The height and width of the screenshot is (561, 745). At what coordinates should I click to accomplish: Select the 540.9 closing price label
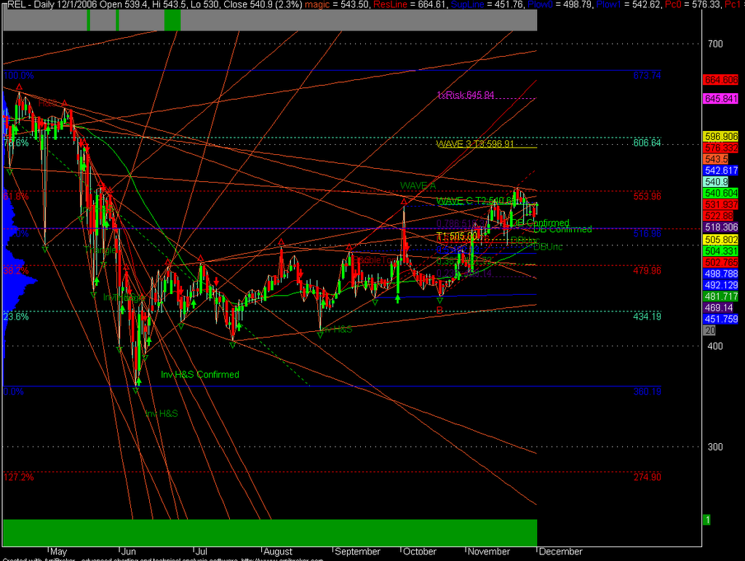click(717, 182)
